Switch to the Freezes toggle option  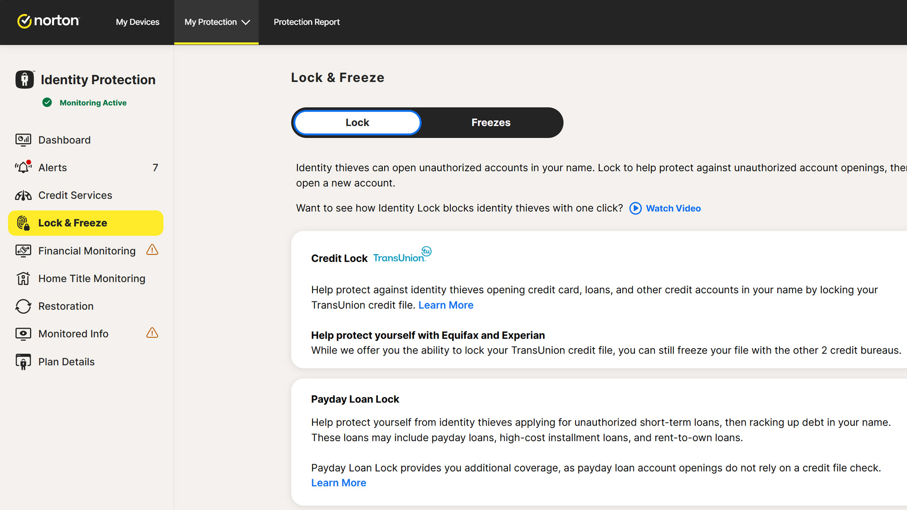(x=491, y=122)
